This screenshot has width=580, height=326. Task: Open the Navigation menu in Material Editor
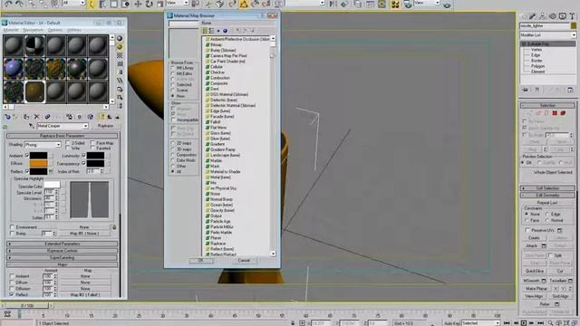point(34,30)
